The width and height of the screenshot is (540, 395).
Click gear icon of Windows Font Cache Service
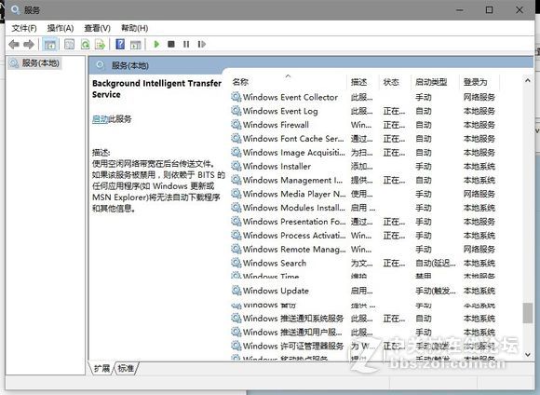point(236,138)
